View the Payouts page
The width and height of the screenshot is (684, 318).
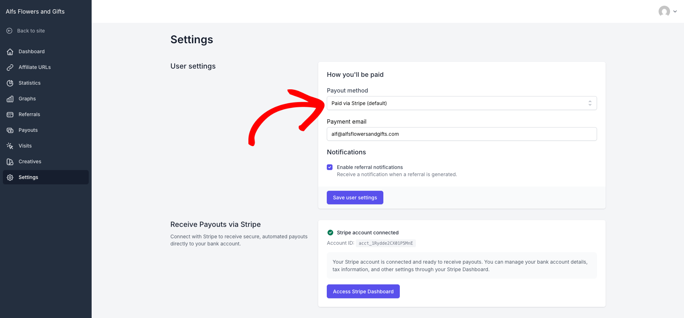(46, 130)
